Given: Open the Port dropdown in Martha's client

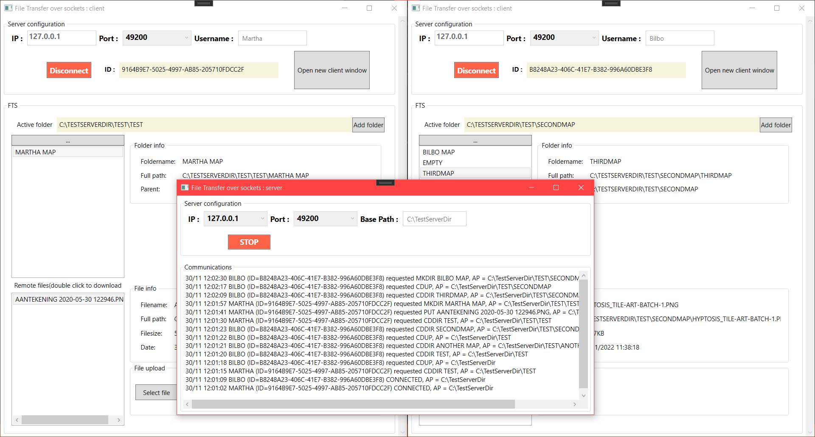Looking at the screenshot, I should [187, 37].
